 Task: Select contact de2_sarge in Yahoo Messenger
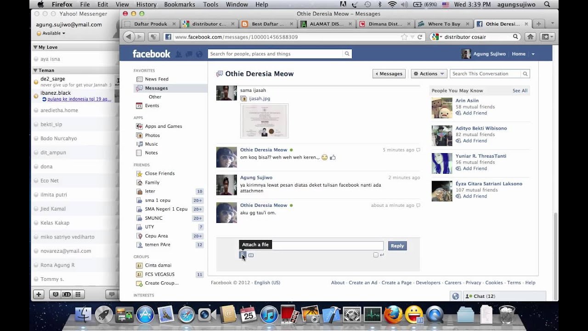(x=75, y=81)
